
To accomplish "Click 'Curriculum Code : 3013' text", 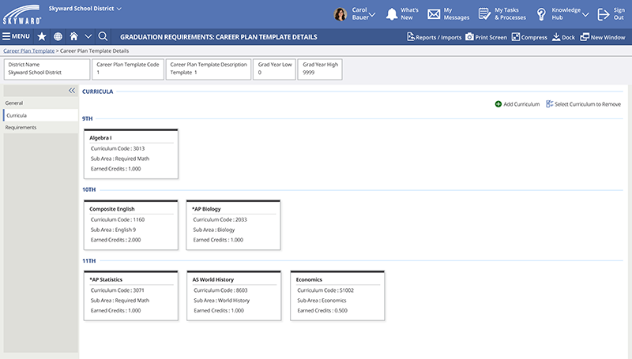I will click(x=118, y=148).
